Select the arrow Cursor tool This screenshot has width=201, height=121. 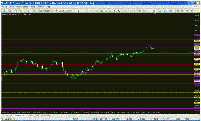coord(78,11)
